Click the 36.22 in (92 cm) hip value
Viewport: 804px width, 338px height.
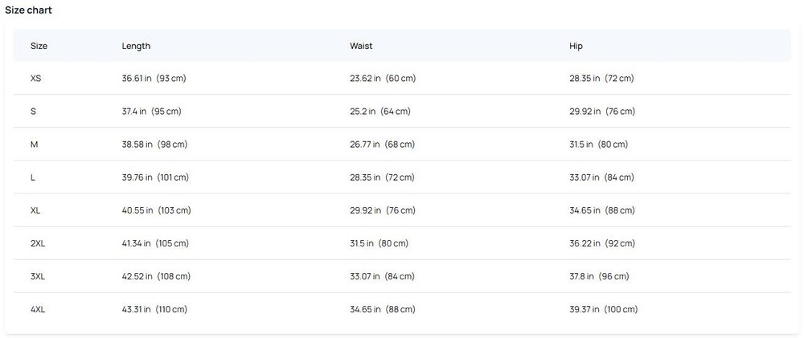click(x=601, y=243)
